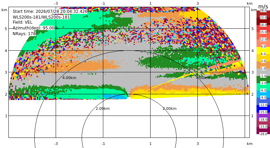Click the left 4.00km range ring label
Screen dimensions: 270x148
click(x=69, y=78)
